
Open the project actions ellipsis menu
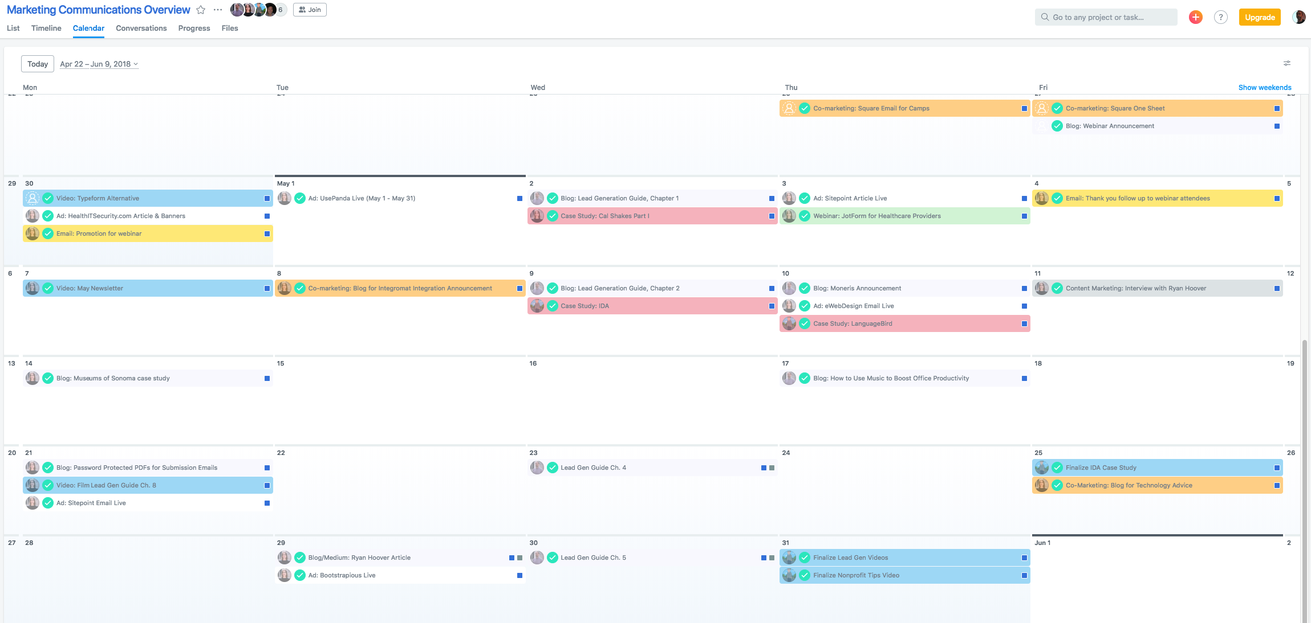point(218,10)
